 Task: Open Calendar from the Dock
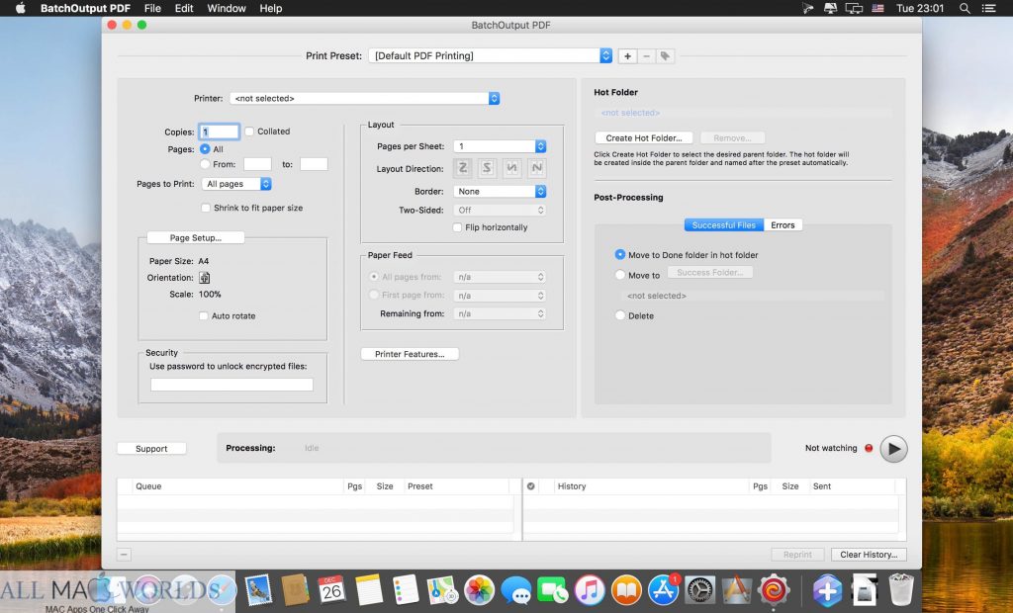tap(331, 589)
